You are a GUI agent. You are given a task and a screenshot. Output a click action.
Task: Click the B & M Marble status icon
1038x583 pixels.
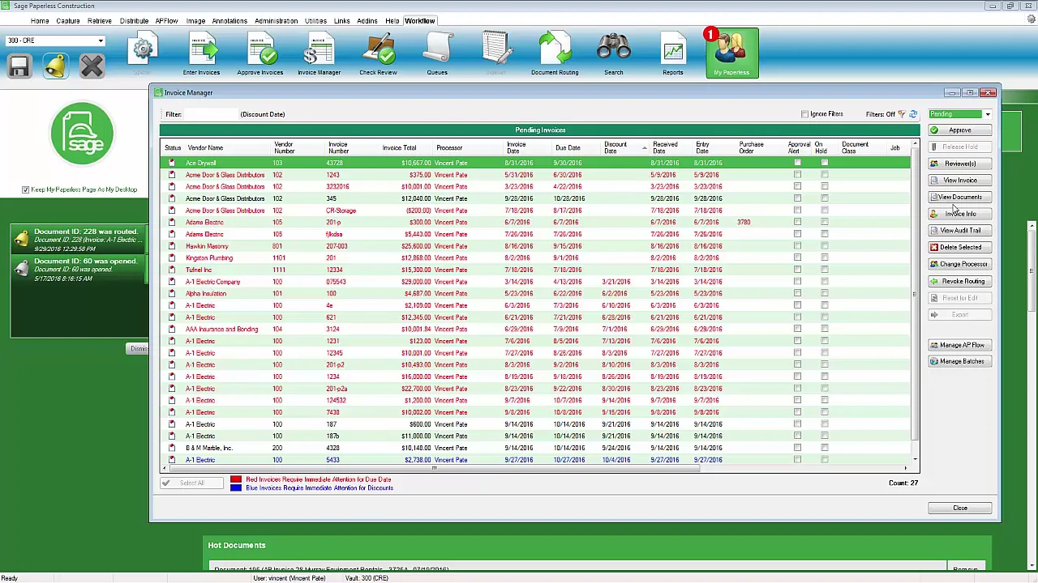click(x=171, y=448)
